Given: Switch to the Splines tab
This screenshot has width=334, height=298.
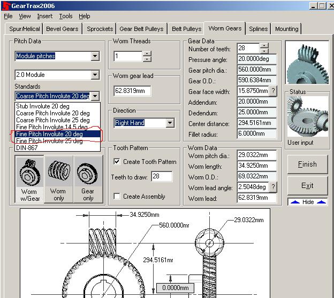Looking at the screenshot, I should click(x=258, y=29).
